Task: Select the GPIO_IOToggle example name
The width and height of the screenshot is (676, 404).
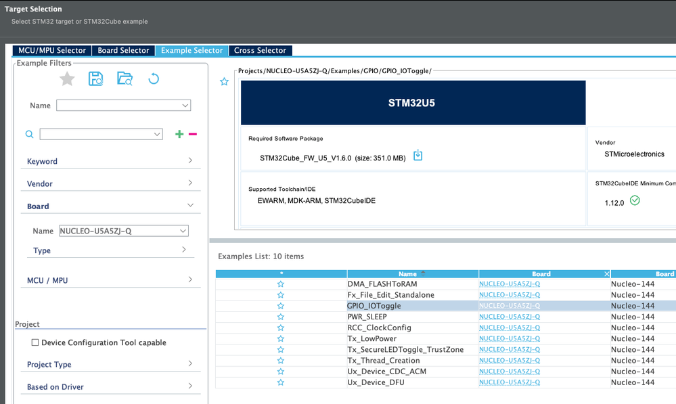Action: pyautogui.click(x=374, y=306)
